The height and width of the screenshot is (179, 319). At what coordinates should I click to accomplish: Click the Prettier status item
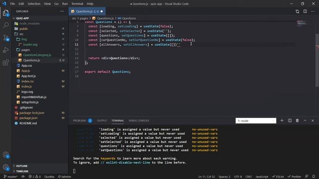294,177
